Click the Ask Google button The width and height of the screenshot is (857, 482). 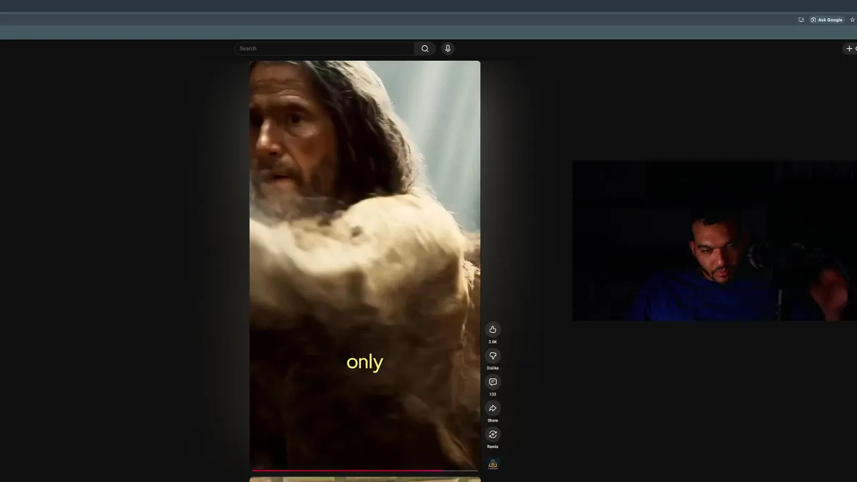tap(826, 20)
